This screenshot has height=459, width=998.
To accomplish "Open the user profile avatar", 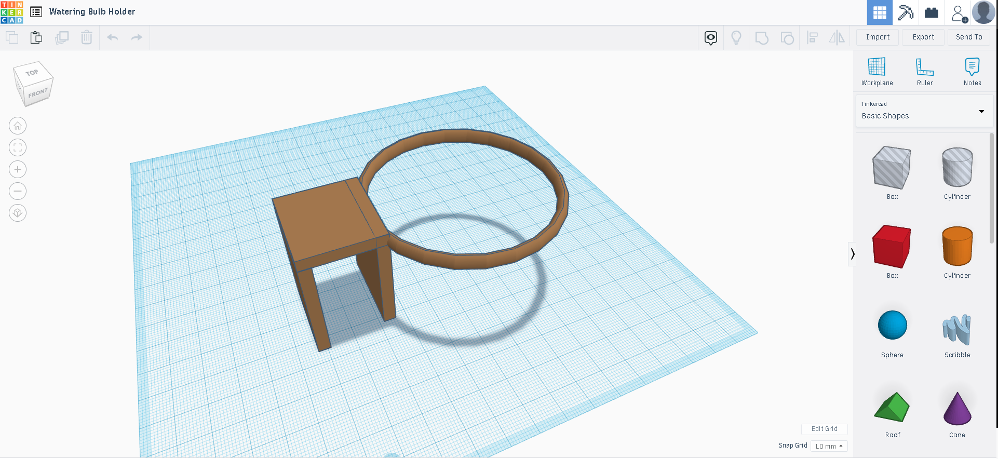I will 983,12.
